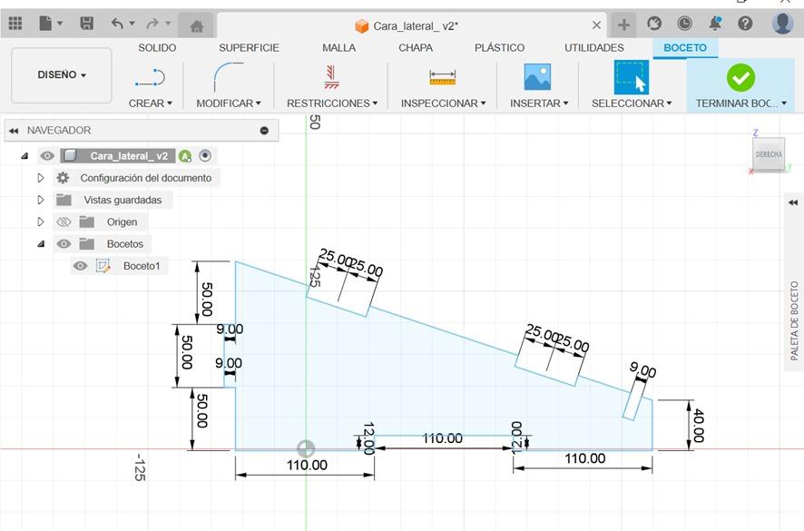Hide the Bocetos folder
Image resolution: width=804 pixels, height=531 pixels.
64,243
